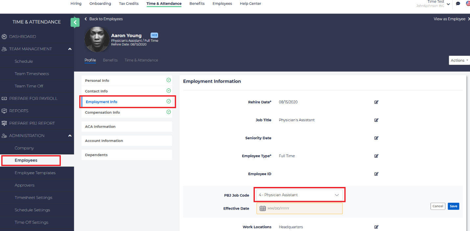Click the edit icon for Job Title

376,120
